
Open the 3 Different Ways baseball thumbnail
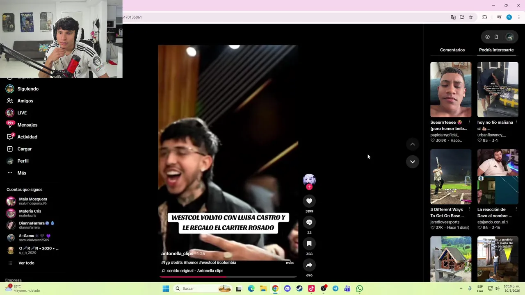click(451, 177)
